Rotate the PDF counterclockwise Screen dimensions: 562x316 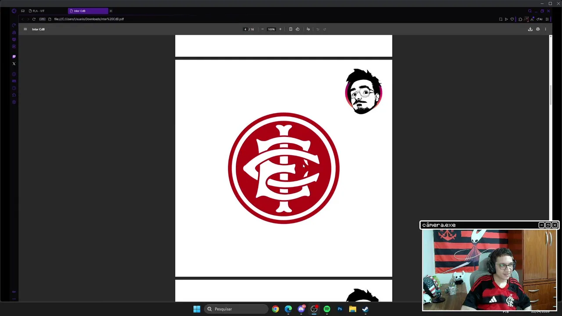(x=297, y=29)
